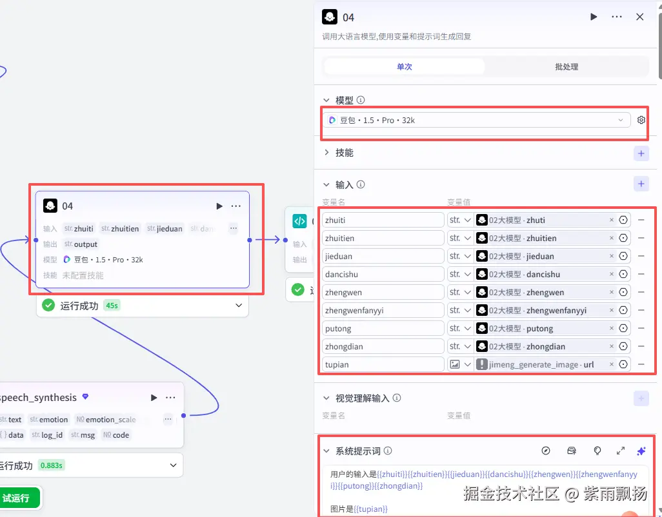Open type dropdown for dancishu row
The height and width of the screenshot is (517, 662).
460,274
